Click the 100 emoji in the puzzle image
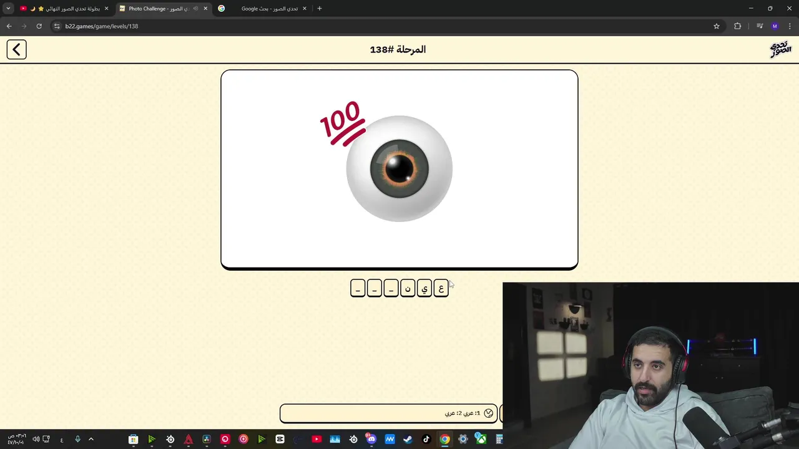799x449 pixels. [342, 123]
